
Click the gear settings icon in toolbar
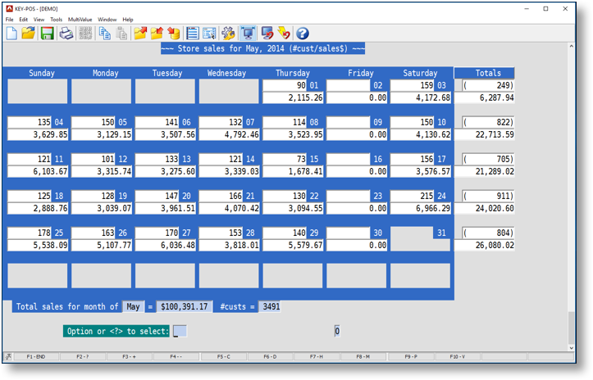pyautogui.click(x=228, y=34)
